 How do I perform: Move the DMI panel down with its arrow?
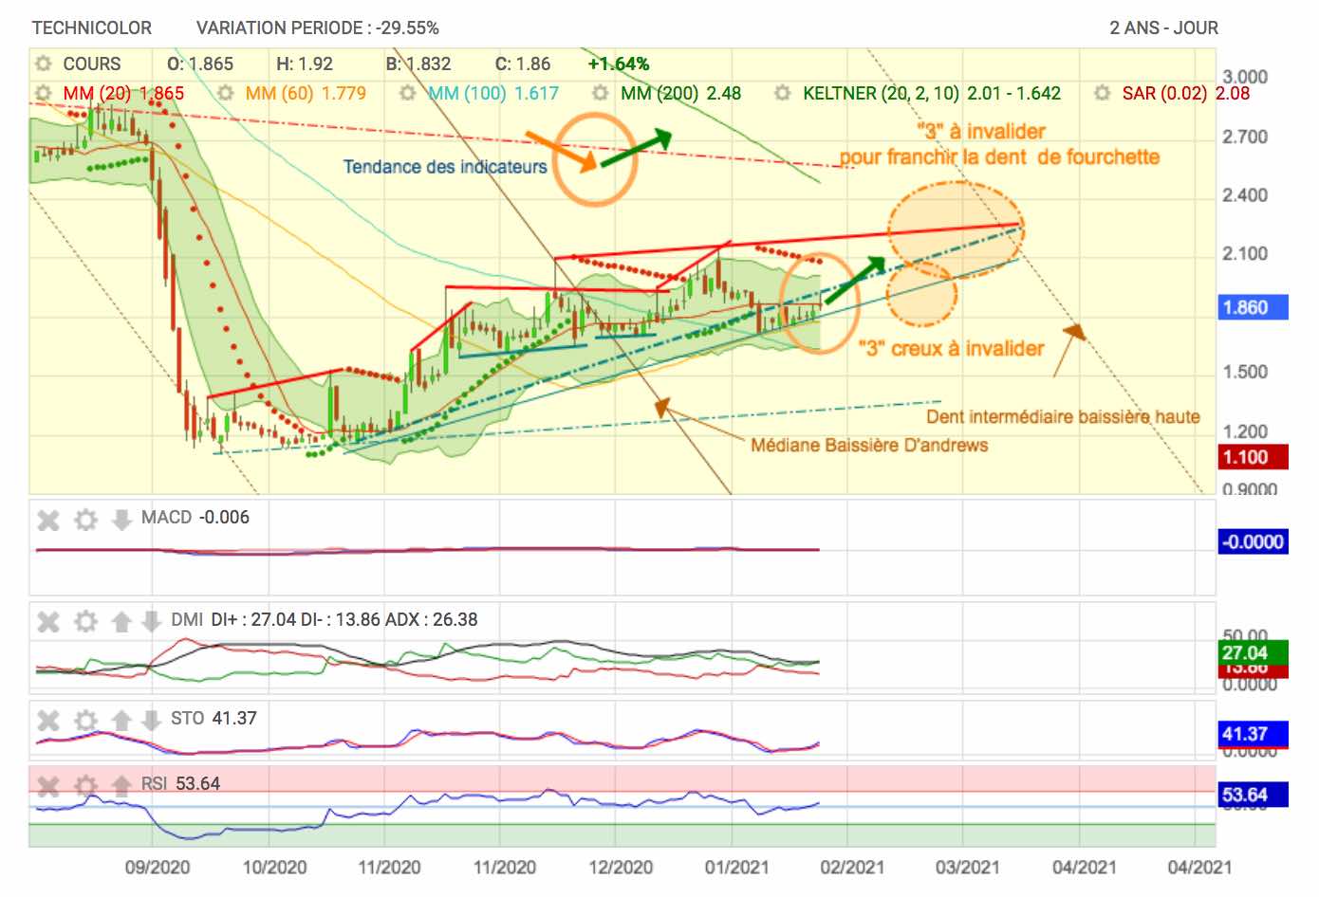tap(152, 622)
